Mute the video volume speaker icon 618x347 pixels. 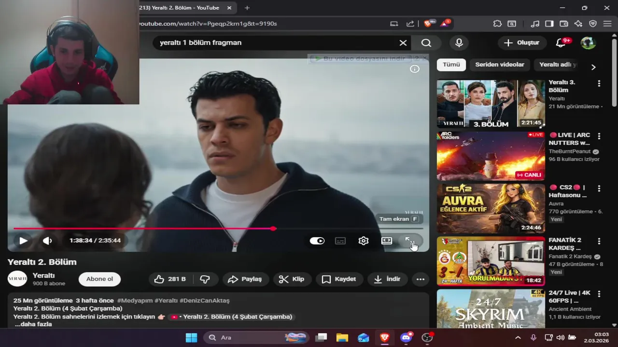point(47,240)
